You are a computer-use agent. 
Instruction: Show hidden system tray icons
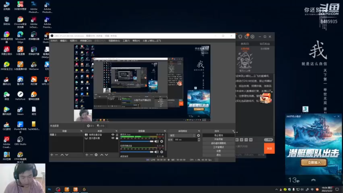click(276, 190)
